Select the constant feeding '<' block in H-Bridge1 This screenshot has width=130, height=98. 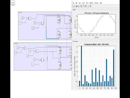tap(20, 23)
